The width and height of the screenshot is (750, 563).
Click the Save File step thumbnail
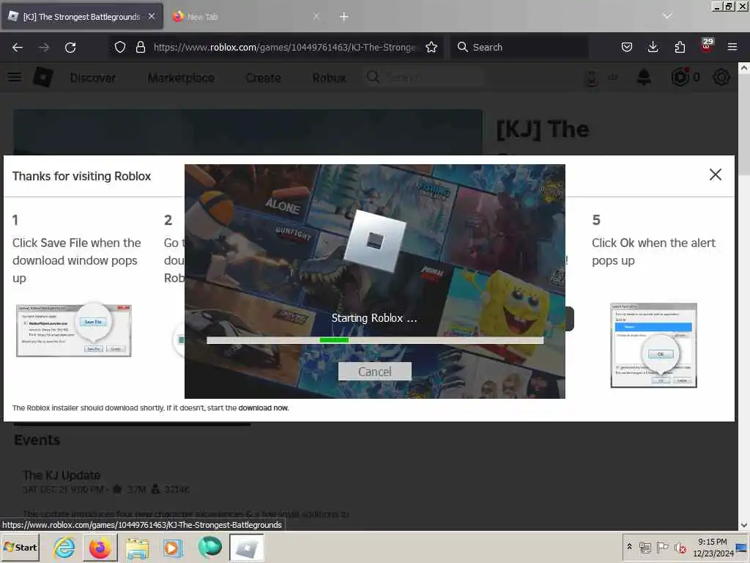[74, 329]
